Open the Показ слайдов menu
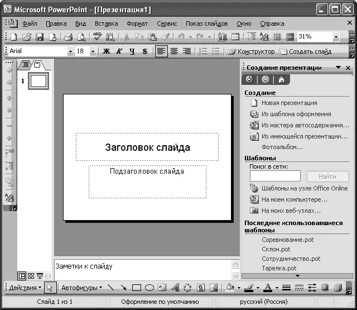 point(206,23)
